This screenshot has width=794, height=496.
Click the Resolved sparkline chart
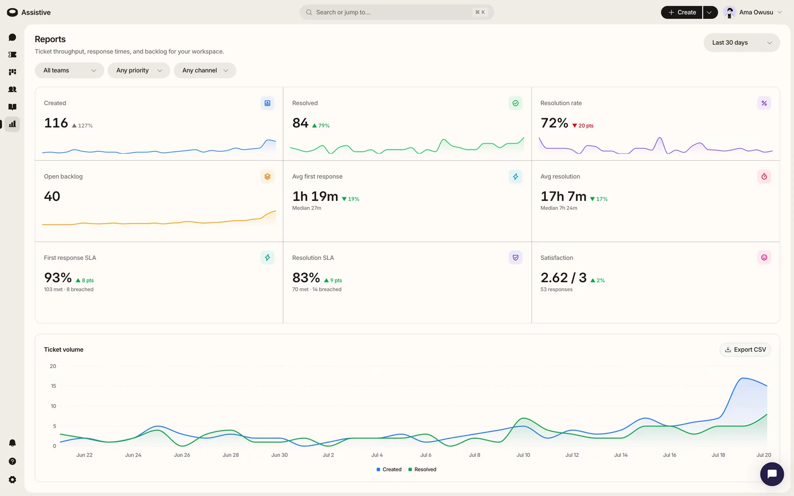tap(407, 147)
